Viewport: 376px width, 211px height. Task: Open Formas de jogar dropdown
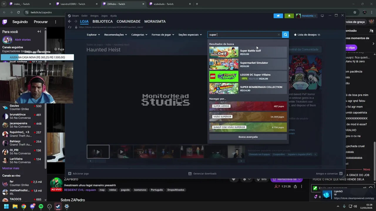point(163,35)
